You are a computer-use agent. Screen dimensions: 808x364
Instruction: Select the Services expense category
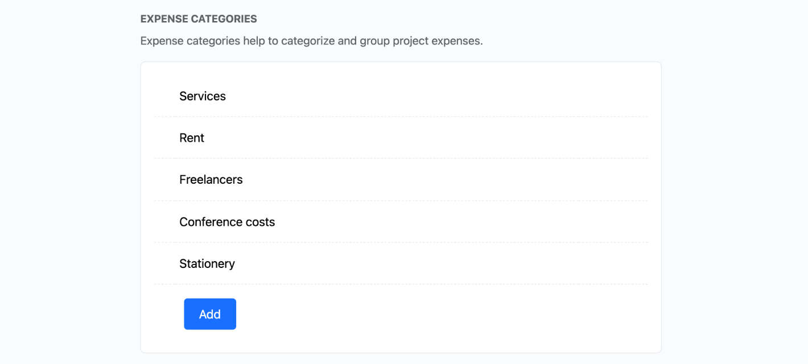point(203,96)
